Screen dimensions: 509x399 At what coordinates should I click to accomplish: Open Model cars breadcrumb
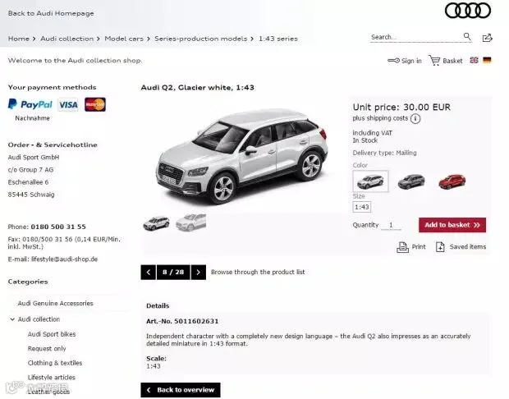124,39
